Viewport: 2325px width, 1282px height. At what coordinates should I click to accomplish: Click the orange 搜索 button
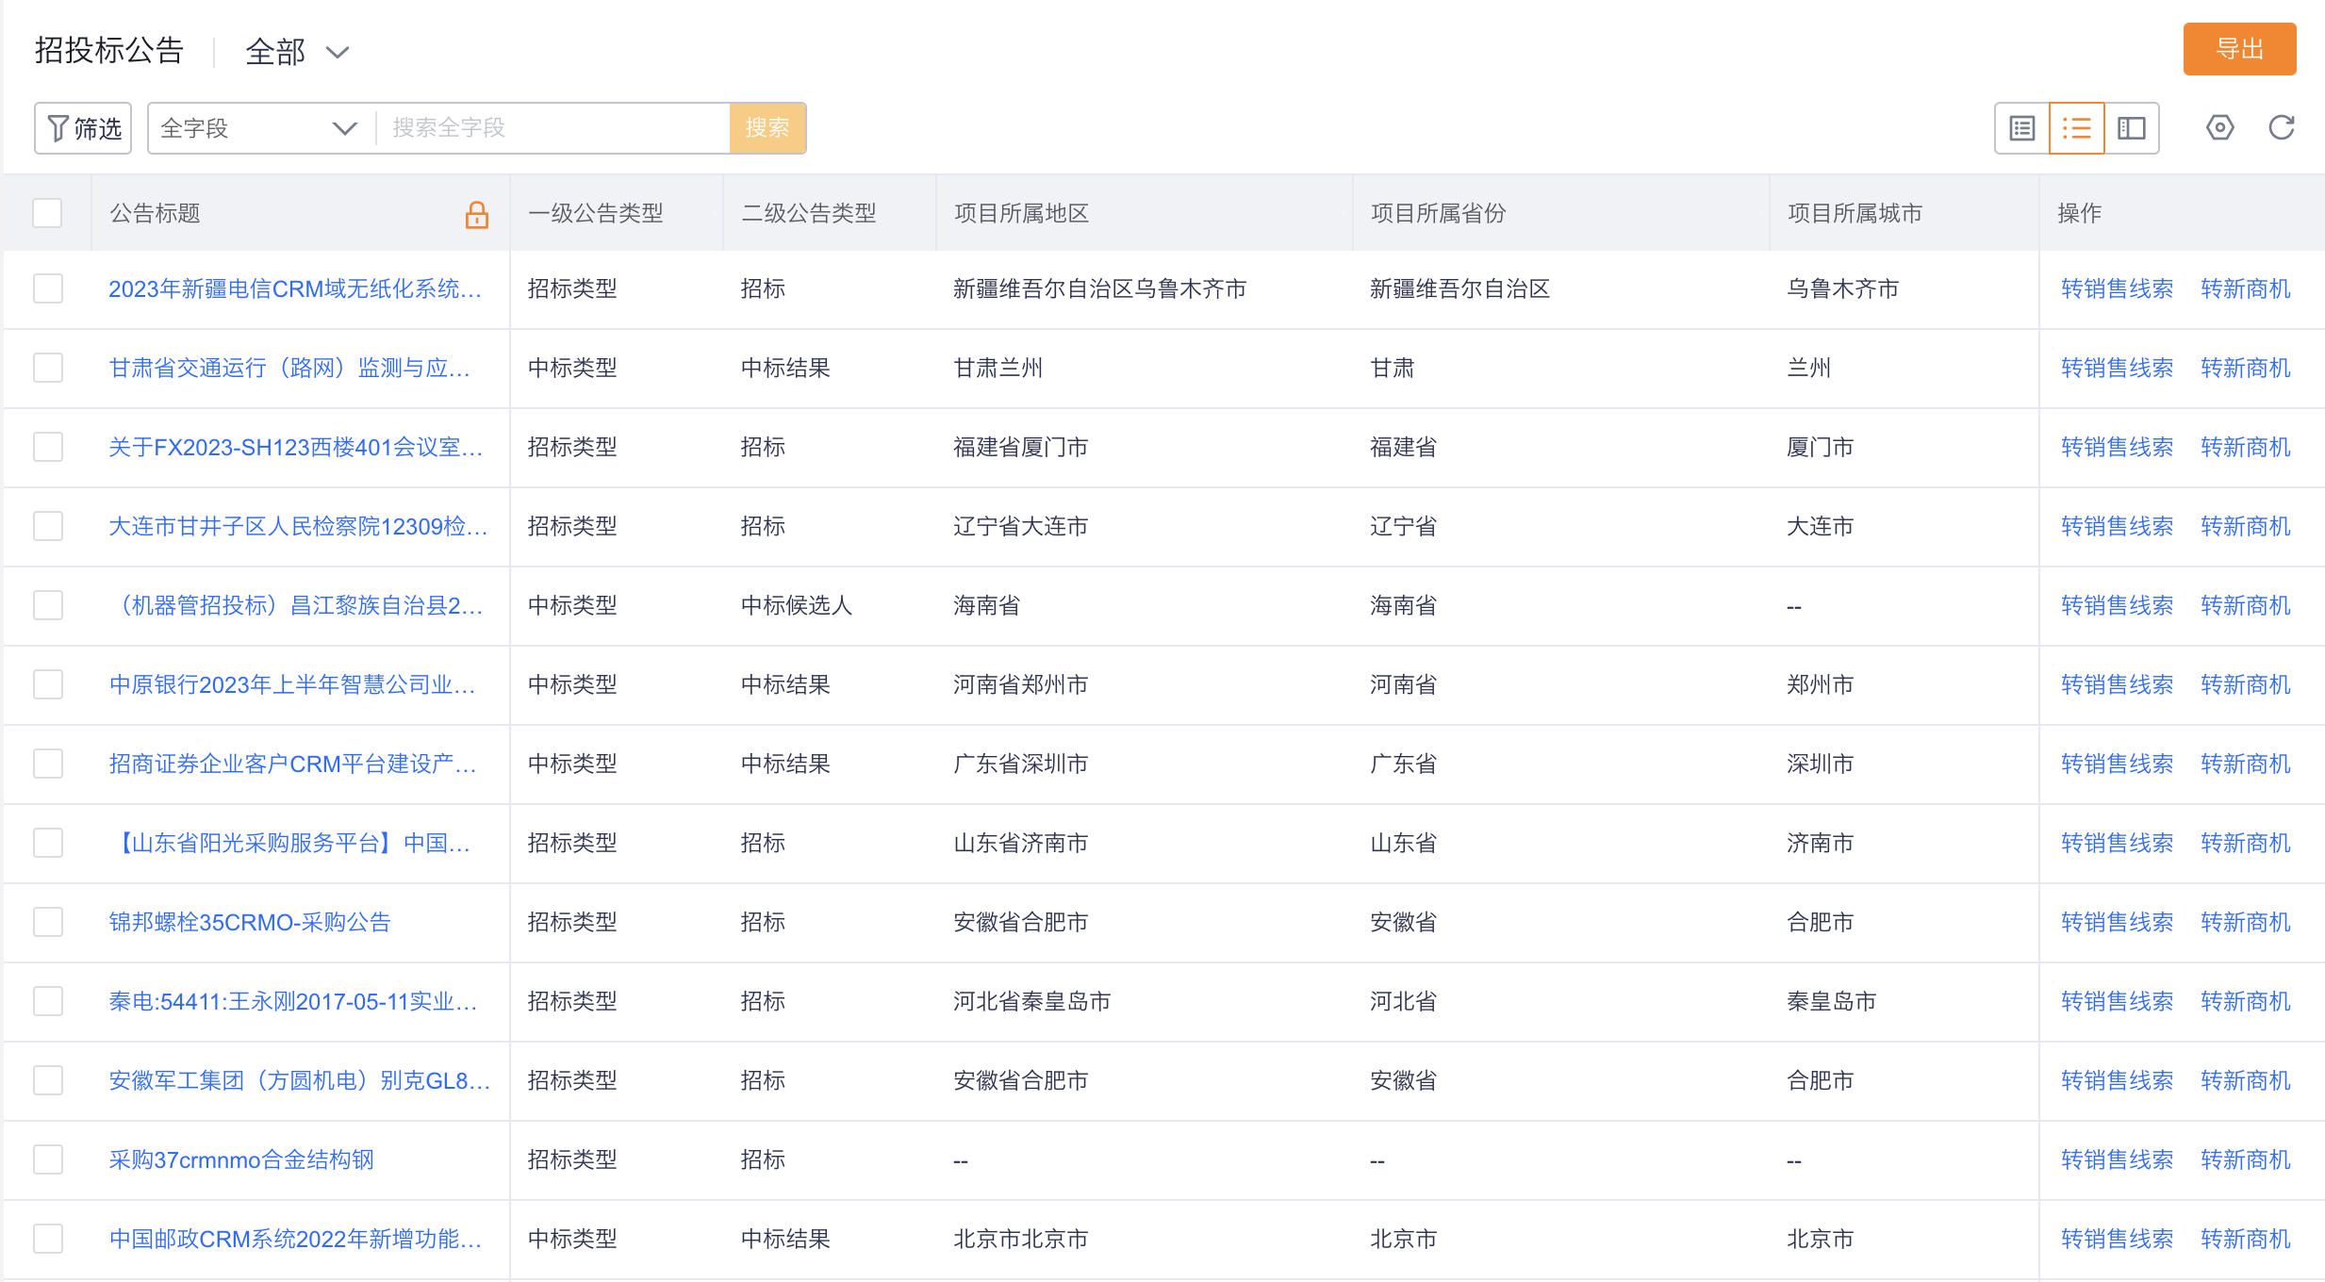pyautogui.click(x=767, y=128)
